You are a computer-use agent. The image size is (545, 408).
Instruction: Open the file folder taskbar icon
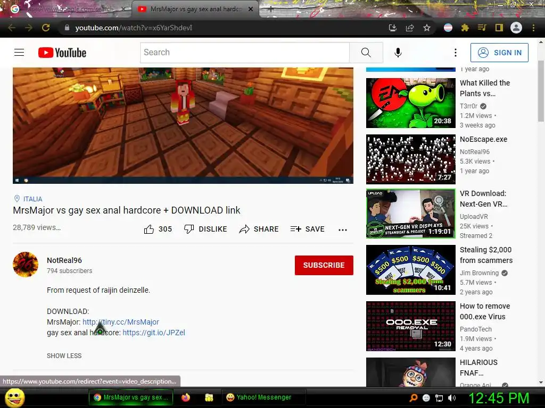click(x=209, y=397)
